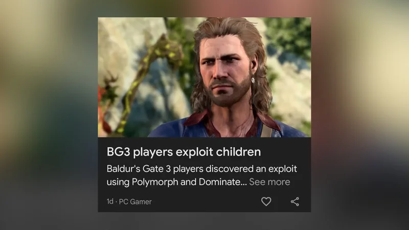Click the blurred background right of the card

(360, 115)
